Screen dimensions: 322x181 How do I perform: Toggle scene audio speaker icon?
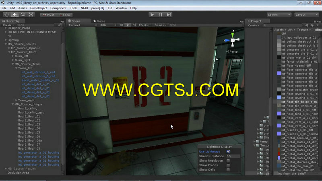point(134,25)
